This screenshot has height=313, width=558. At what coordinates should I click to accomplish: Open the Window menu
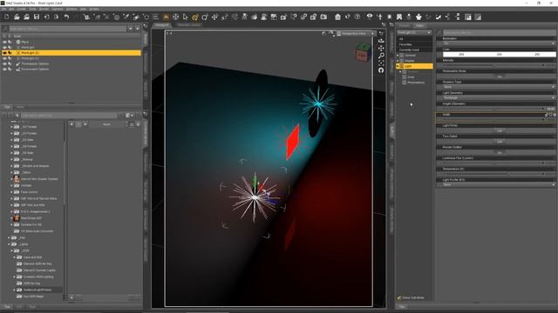coord(71,9)
